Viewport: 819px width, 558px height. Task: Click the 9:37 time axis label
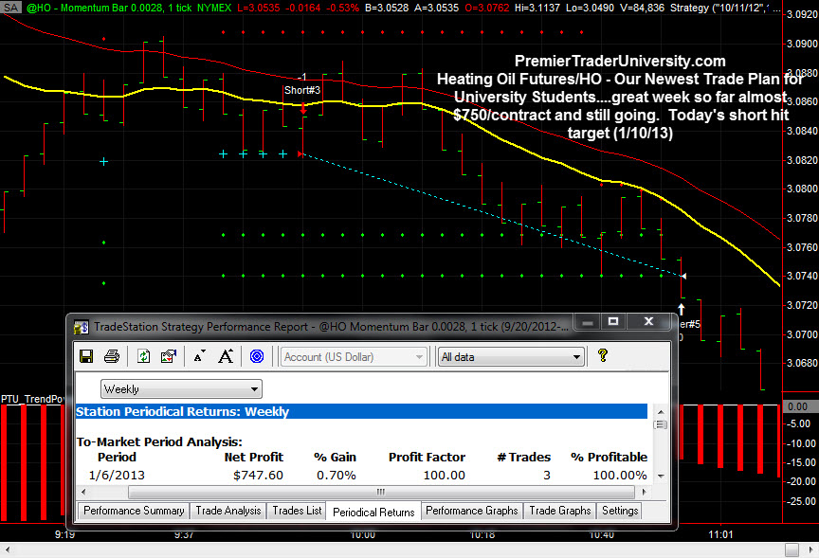point(184,534)
